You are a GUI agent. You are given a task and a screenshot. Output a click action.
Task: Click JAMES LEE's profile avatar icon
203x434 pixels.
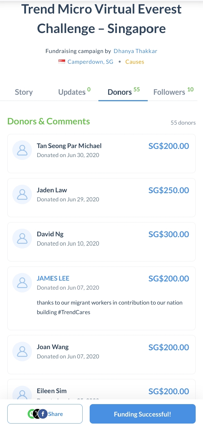pos(22,283)
